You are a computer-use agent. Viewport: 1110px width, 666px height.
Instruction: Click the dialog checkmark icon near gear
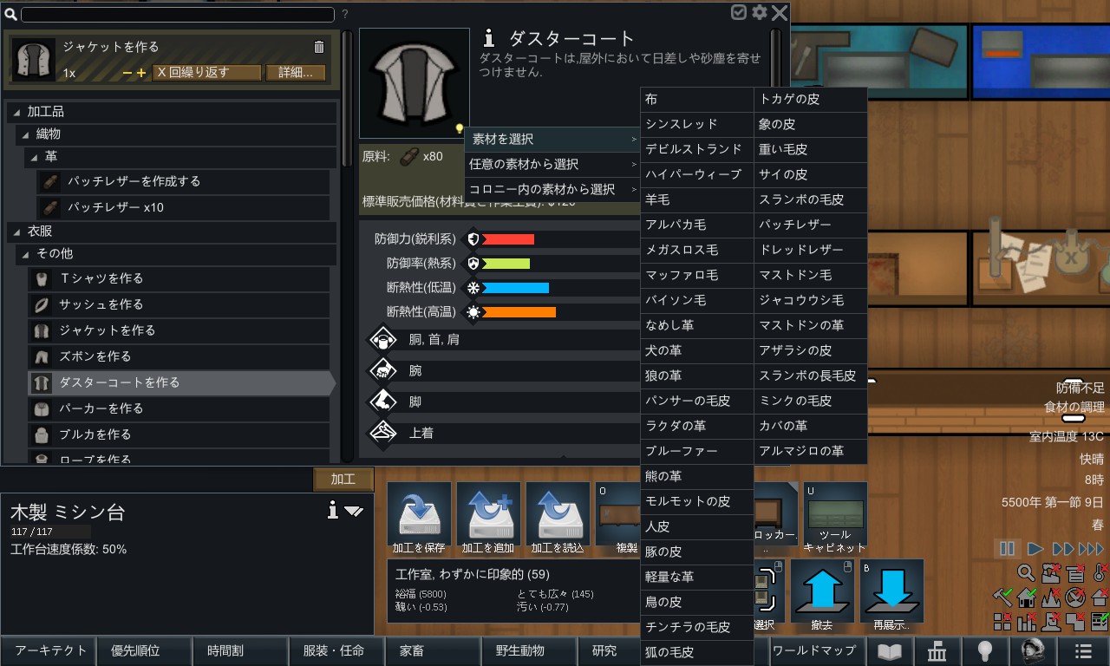(739, 12)
